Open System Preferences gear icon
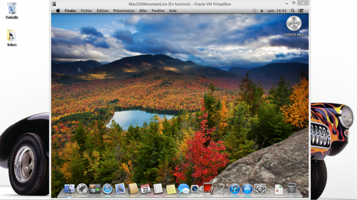Screen dimensions: 357x200 (x=260, y=189)
